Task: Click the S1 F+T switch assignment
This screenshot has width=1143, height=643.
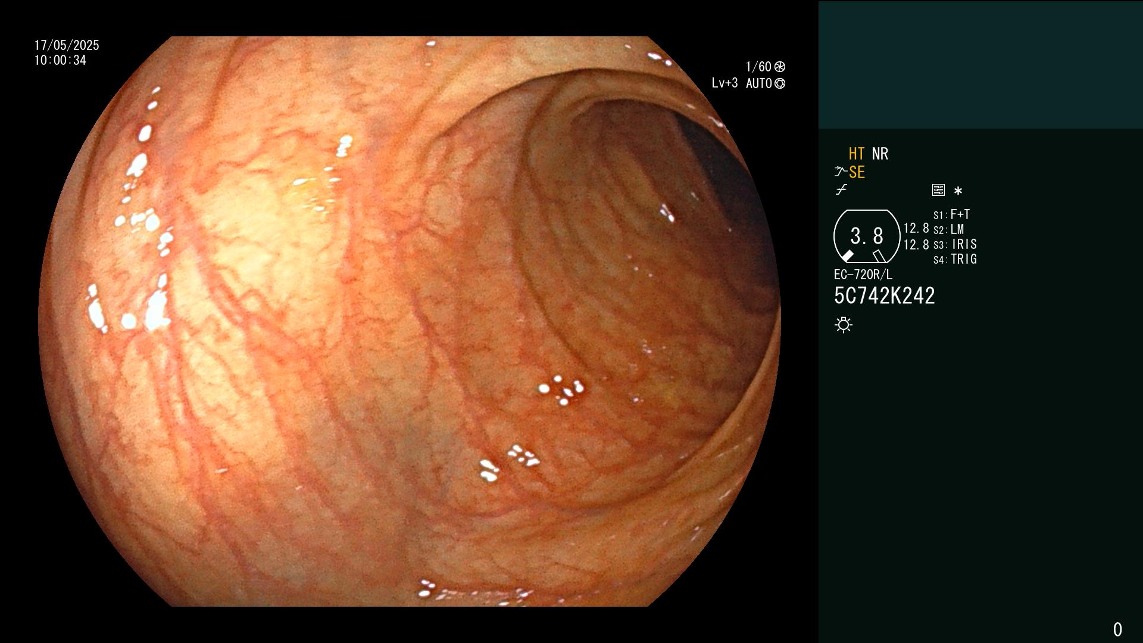Action: tap(951, 214)
